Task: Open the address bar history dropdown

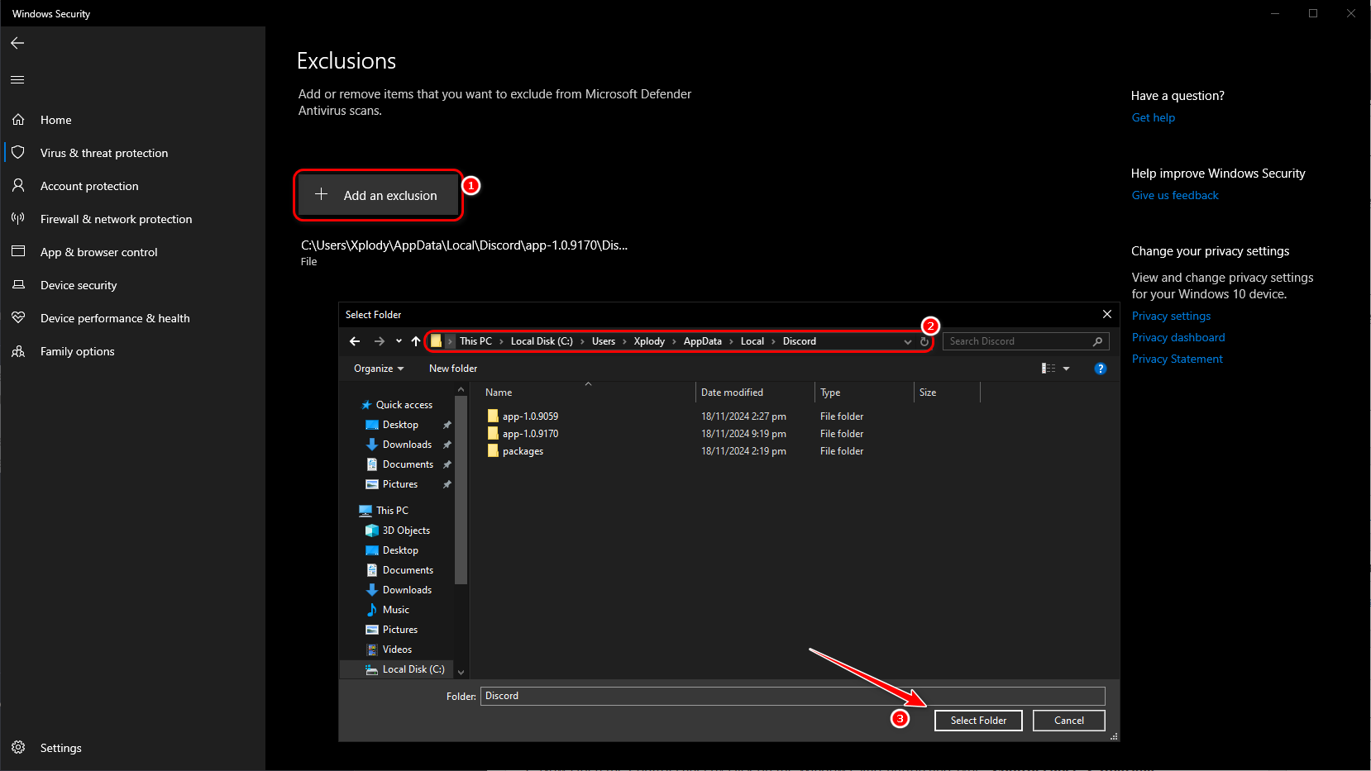Action: tap(908, 341)
